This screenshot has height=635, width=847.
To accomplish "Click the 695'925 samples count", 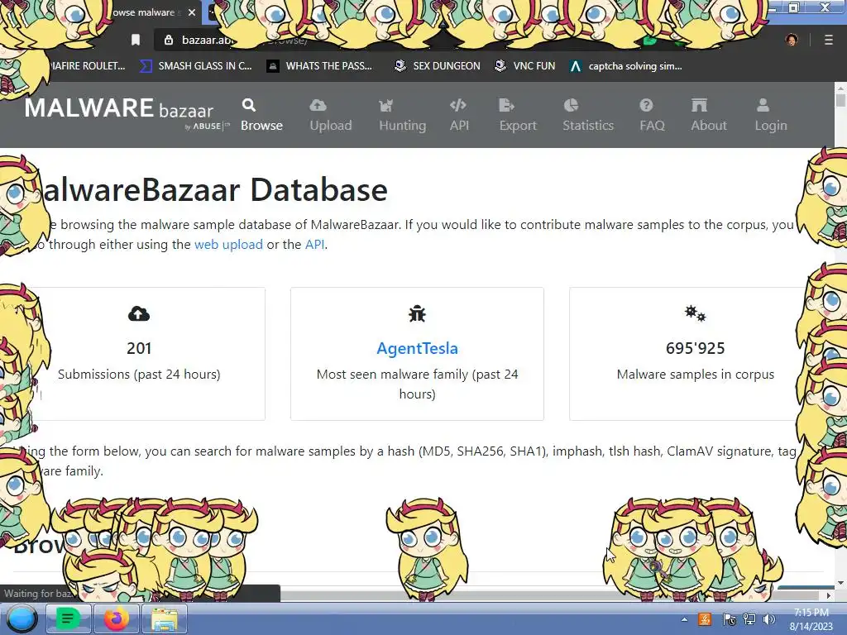I will tap(695, 348).
